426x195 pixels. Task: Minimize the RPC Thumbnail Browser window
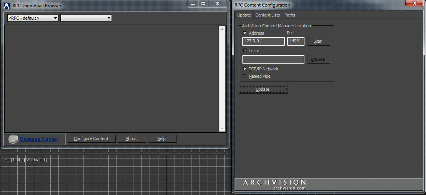[193, 3]
